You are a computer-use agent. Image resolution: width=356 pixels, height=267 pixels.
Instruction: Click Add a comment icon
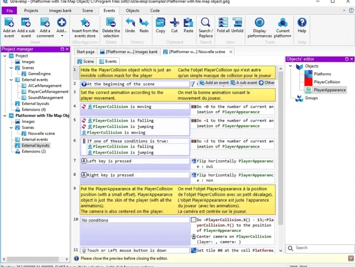click(x=45, y=23)
